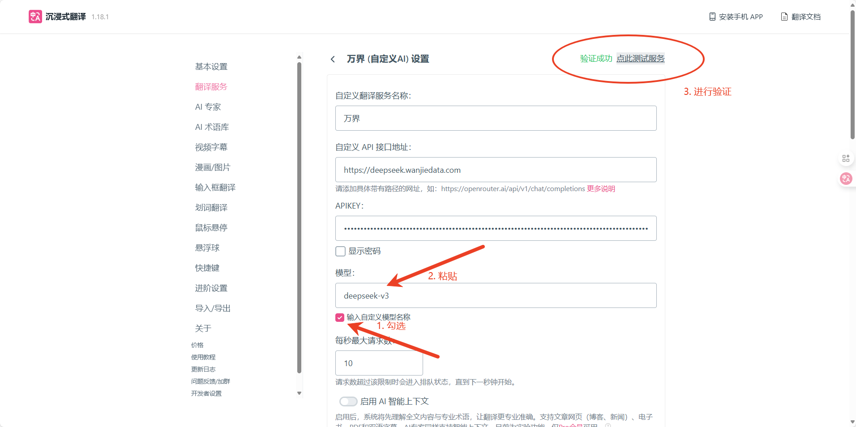Select 翻译服务 in the sidebar
This screenshot has width=856, height=427.
pos(211,86)
